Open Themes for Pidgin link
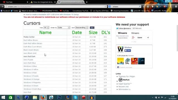 tap(127, 76)
